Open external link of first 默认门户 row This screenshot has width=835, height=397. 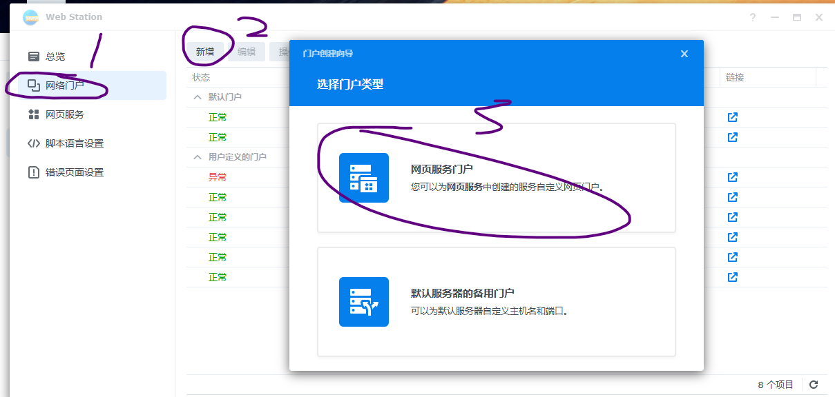pyautogui.click(x=733, y=117)
